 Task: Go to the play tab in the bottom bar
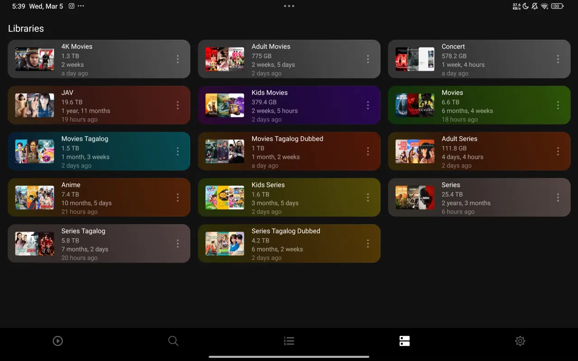(58, 341)
